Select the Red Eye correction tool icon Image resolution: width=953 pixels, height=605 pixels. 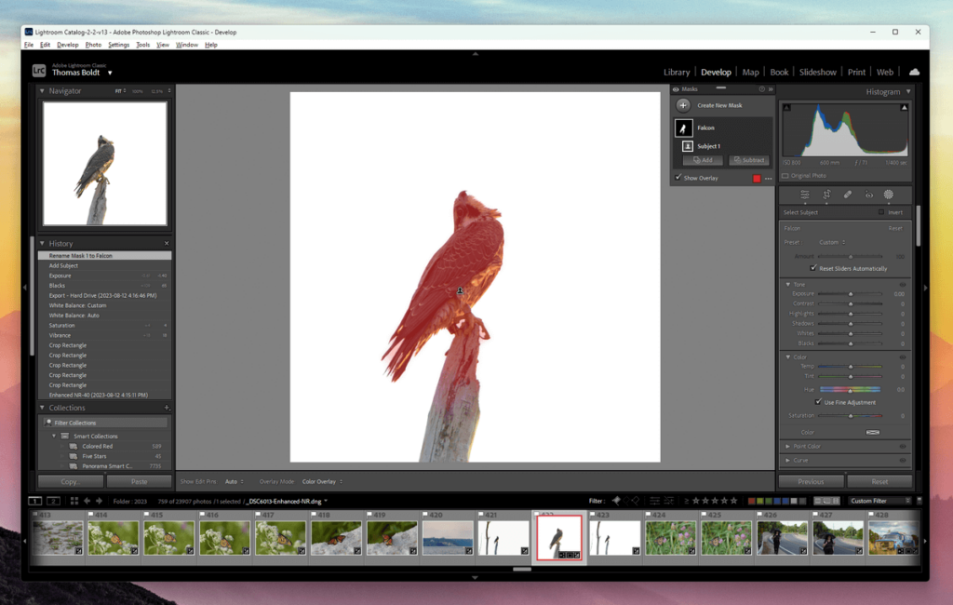[x=868, y=195]
